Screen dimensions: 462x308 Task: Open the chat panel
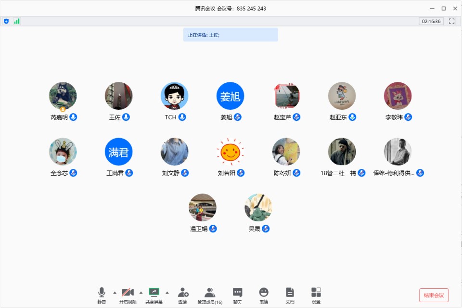pos(238,293)
